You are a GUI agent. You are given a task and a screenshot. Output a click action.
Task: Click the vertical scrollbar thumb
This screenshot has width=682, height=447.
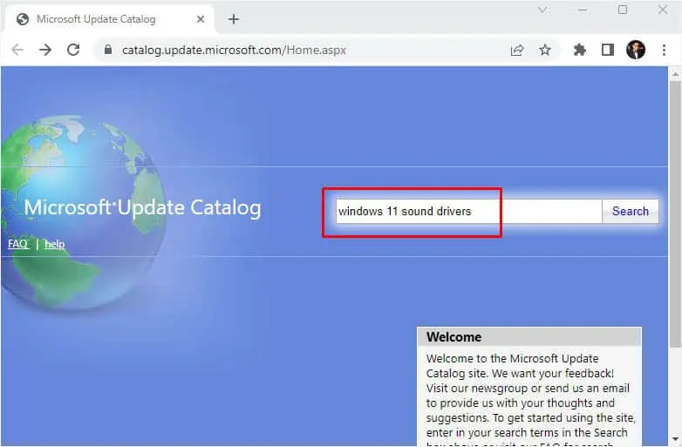click(x=675, y=213)
